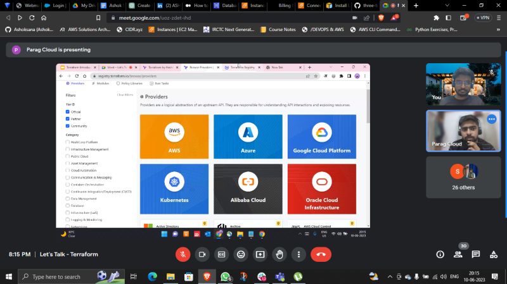
Task: Show more bookmarks chevron
Action: pos(498,29)
